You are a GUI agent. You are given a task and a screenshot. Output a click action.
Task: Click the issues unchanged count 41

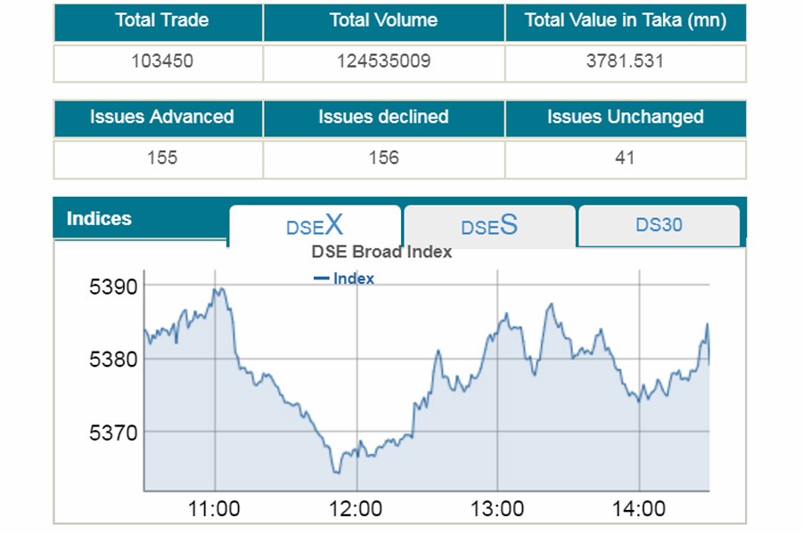625,158
